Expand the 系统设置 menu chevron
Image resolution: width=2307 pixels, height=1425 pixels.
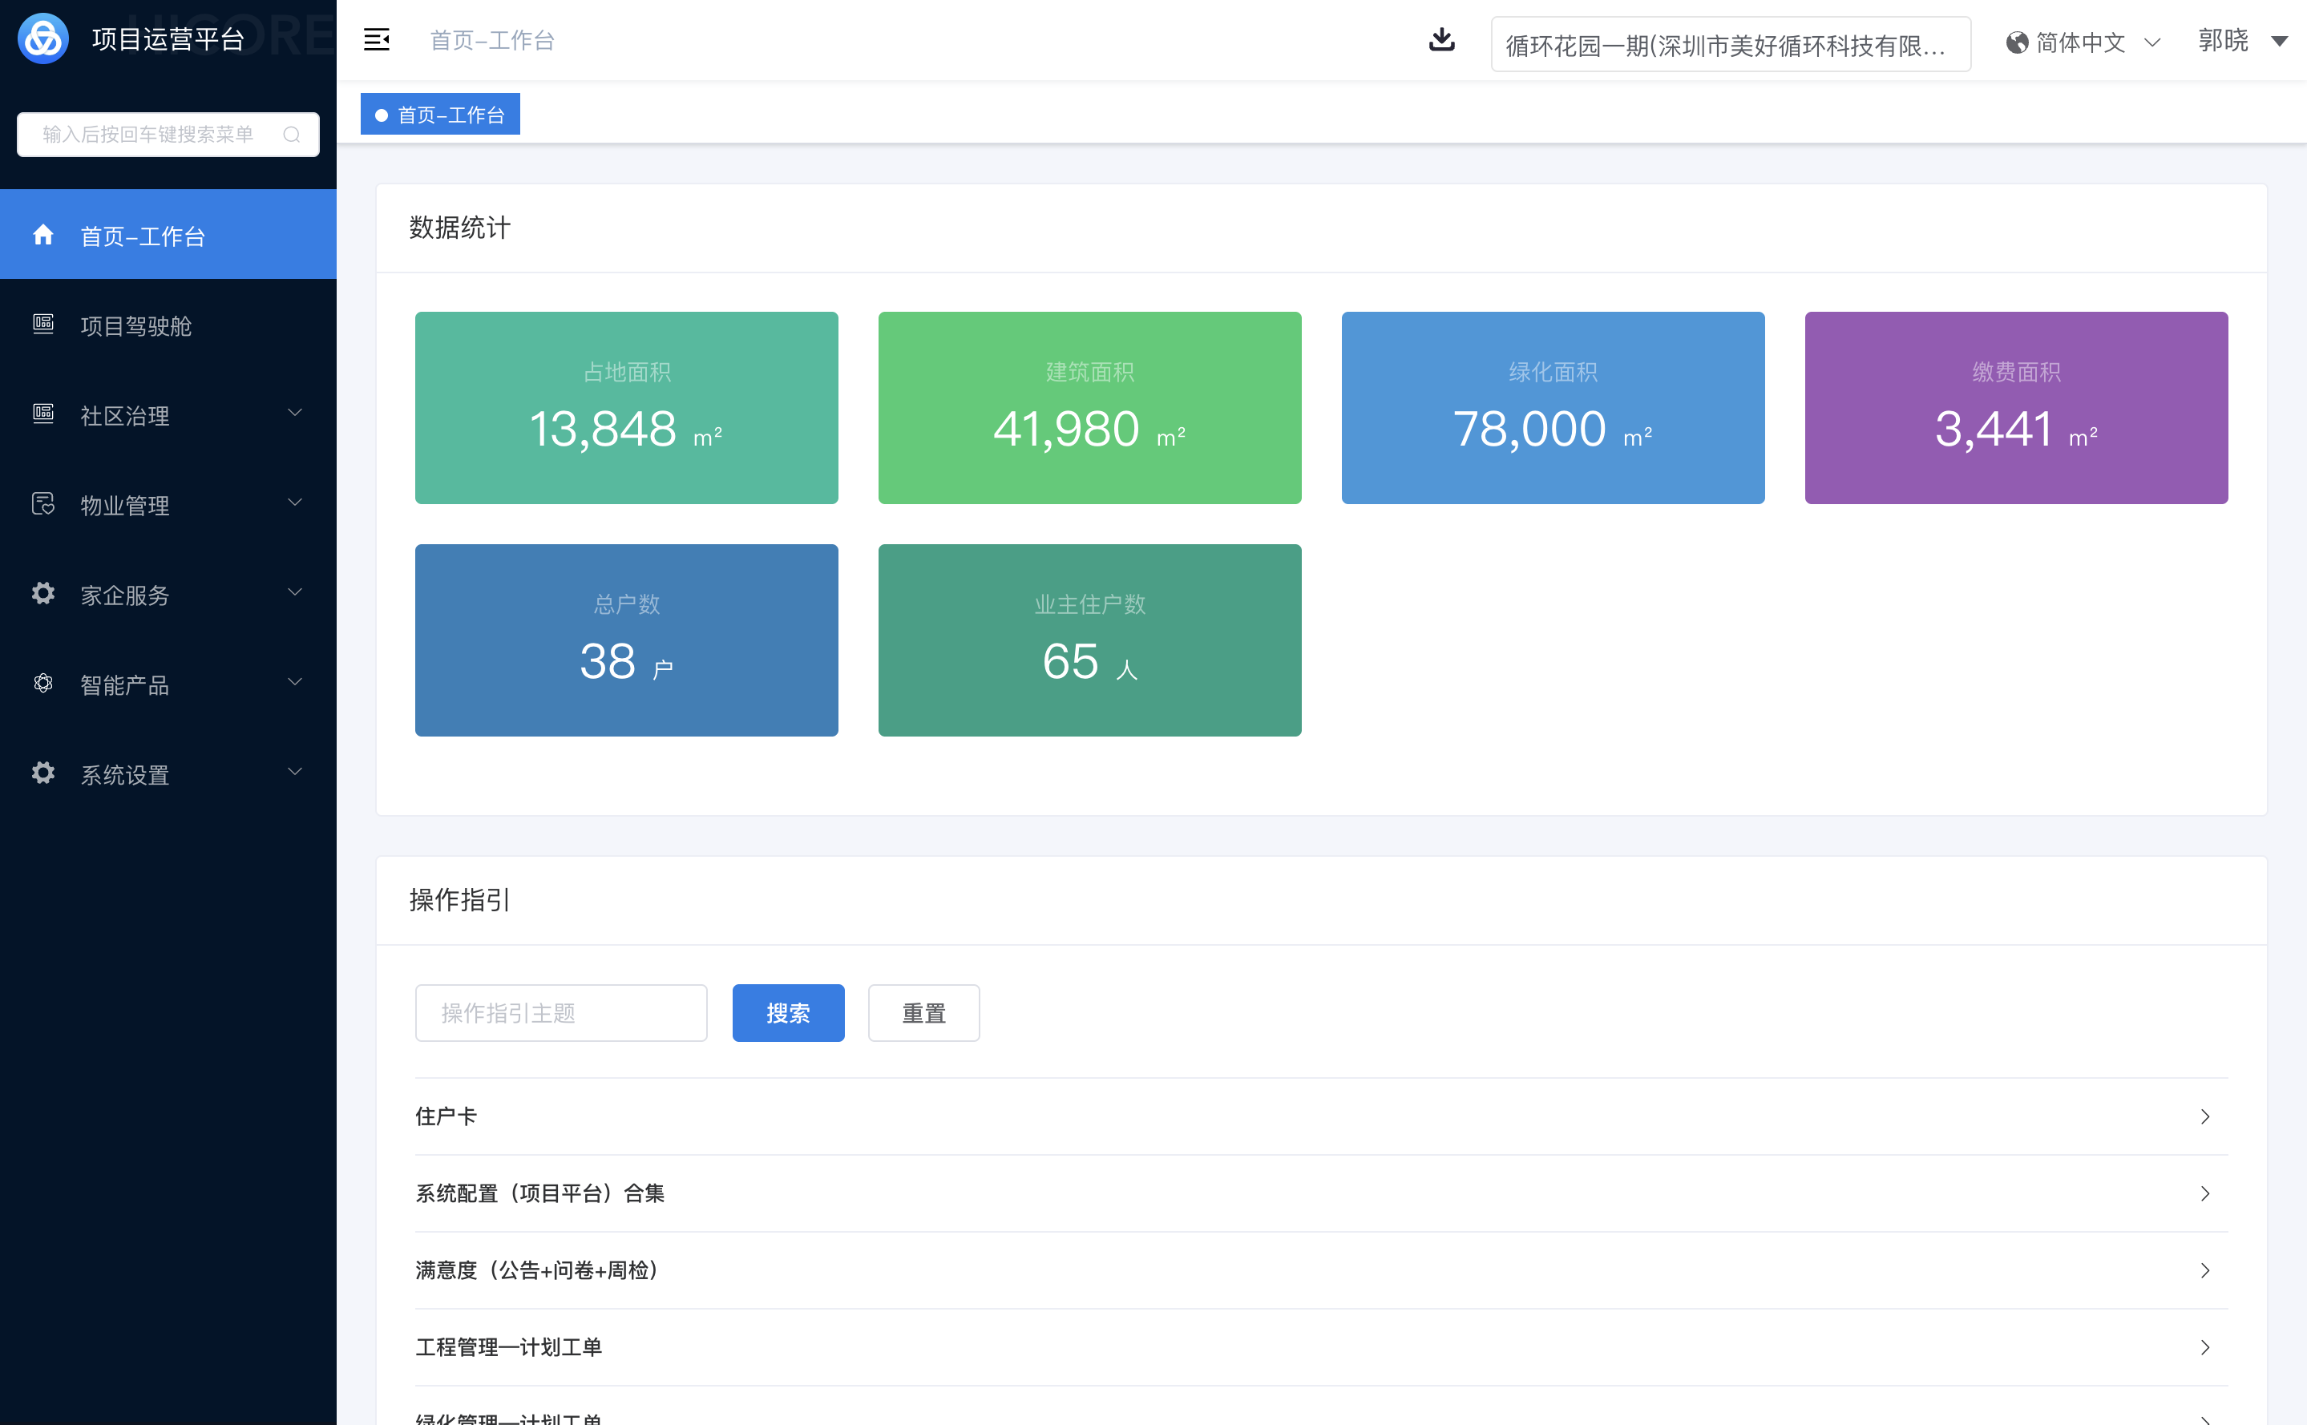pos(295,773)
